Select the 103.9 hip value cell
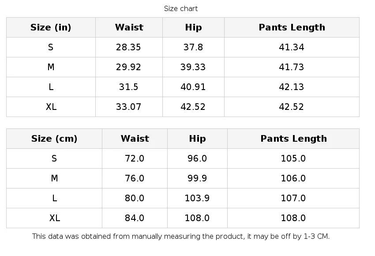Viewport: 375px width, 256px height. click(x=197, y=198)
